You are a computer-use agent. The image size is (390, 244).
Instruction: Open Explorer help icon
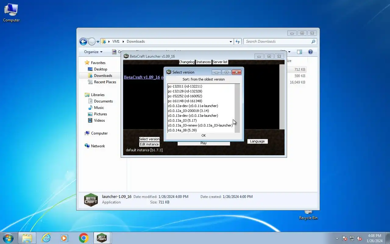click(310, 52)
